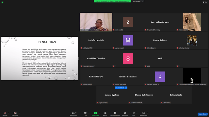Viewport: 209px width, 117px height.
Task: Click the muted mic icon for AKT_Wan Annisa
Action: click(177, 48)
